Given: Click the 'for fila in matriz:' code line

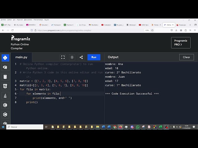Looking at the screenshot, I should (x=35, y=89).
